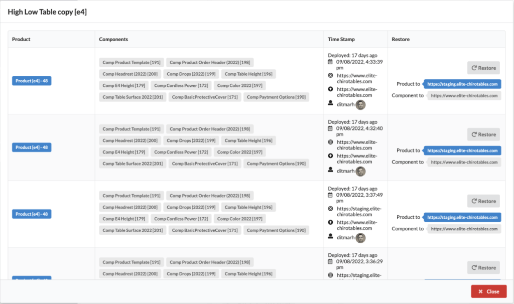Click calendar icon beside 09/08/2022, 4:32:40 pm
Image resolution: width=514 pixels, height=304 pixels.
330,128
